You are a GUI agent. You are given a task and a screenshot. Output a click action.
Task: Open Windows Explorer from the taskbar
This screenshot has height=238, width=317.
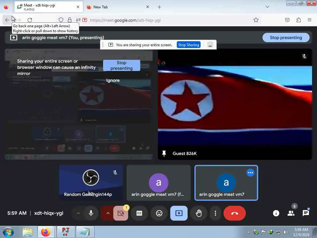pyautogui.click(x=28, y=232)
